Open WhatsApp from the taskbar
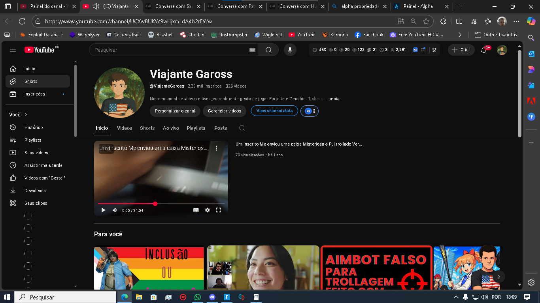Viewport: 540px width, 303px height. point(197,297)
